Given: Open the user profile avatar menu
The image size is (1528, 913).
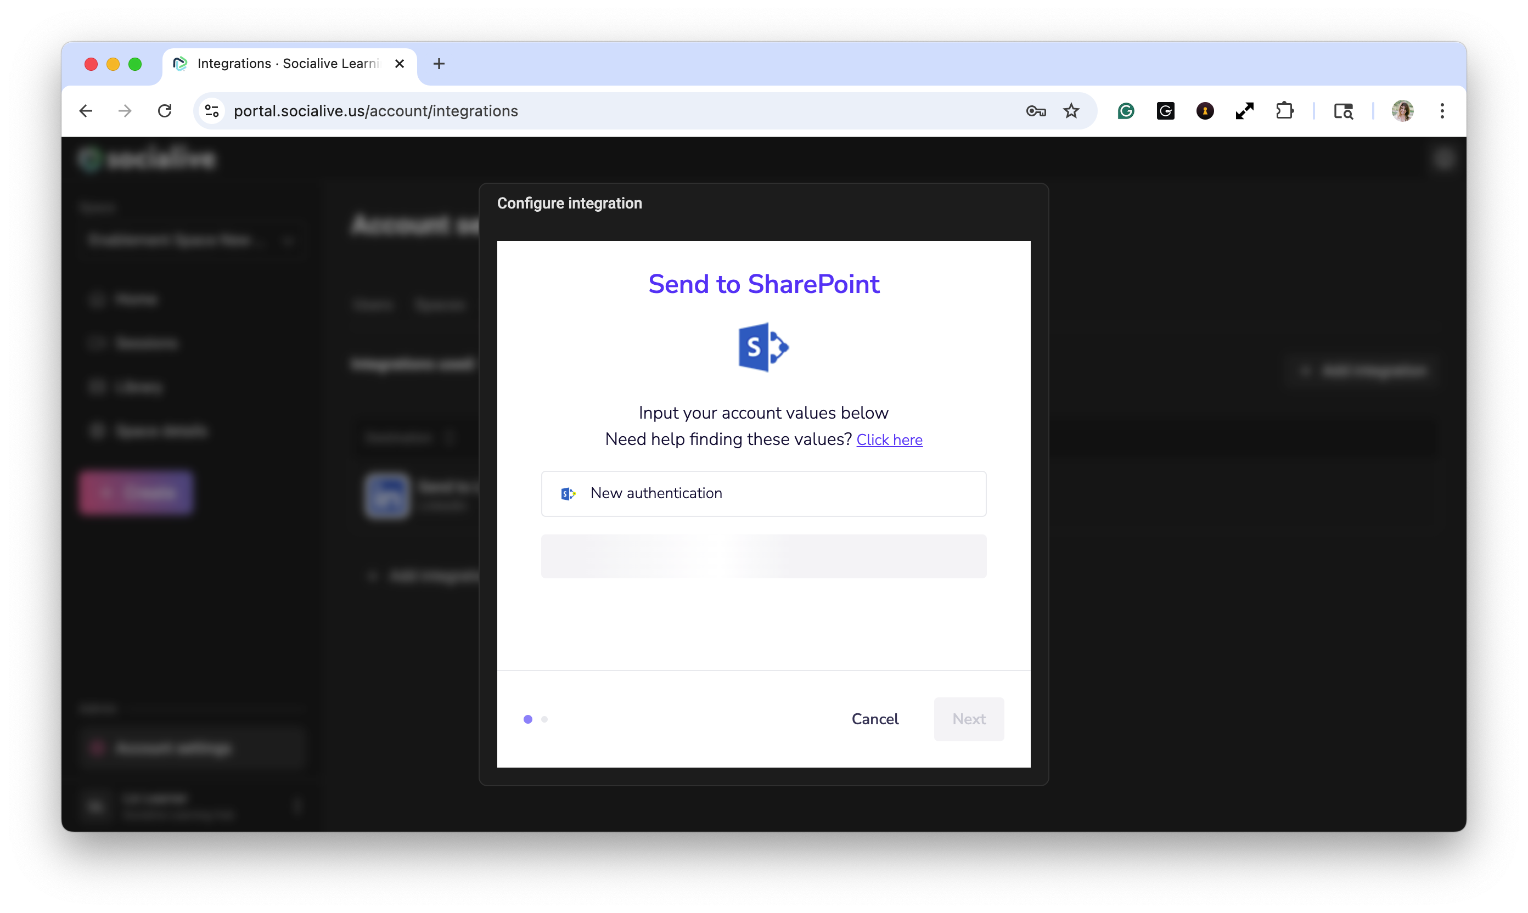Looking at the screenshot, I should (1402, 111).
